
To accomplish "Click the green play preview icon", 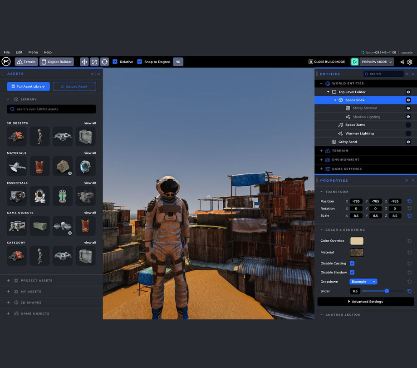I will pyautogui.click(x=354, y=62).
